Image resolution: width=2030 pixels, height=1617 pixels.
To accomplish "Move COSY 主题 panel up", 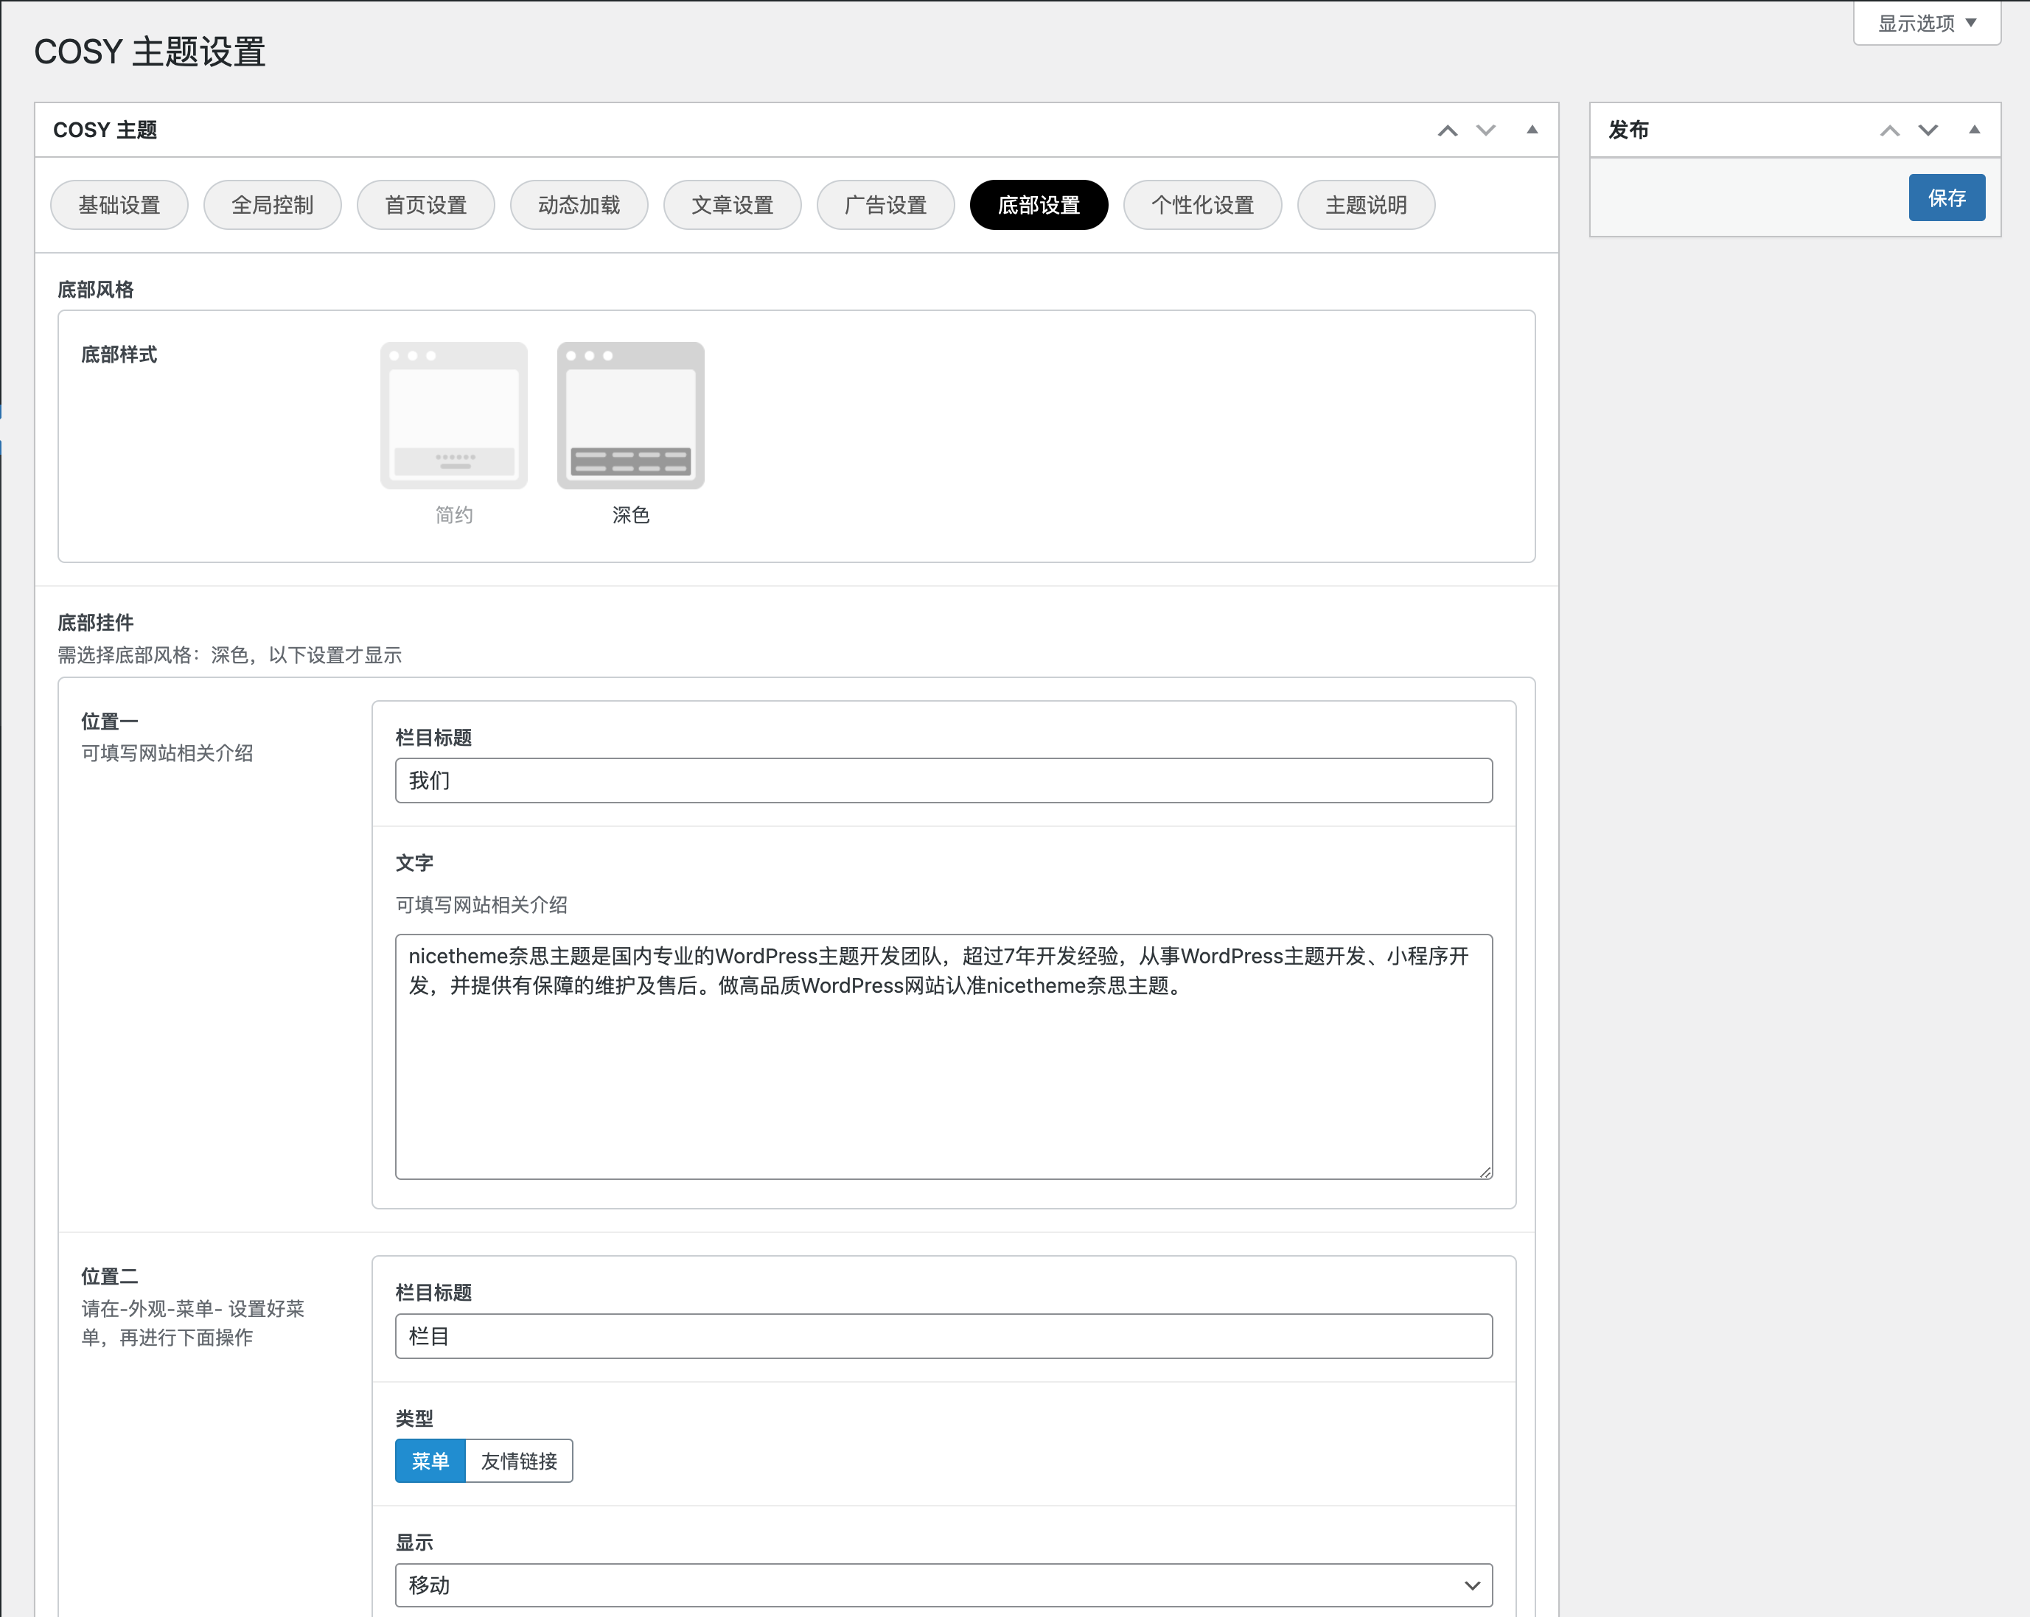I will coord(1447,131).
